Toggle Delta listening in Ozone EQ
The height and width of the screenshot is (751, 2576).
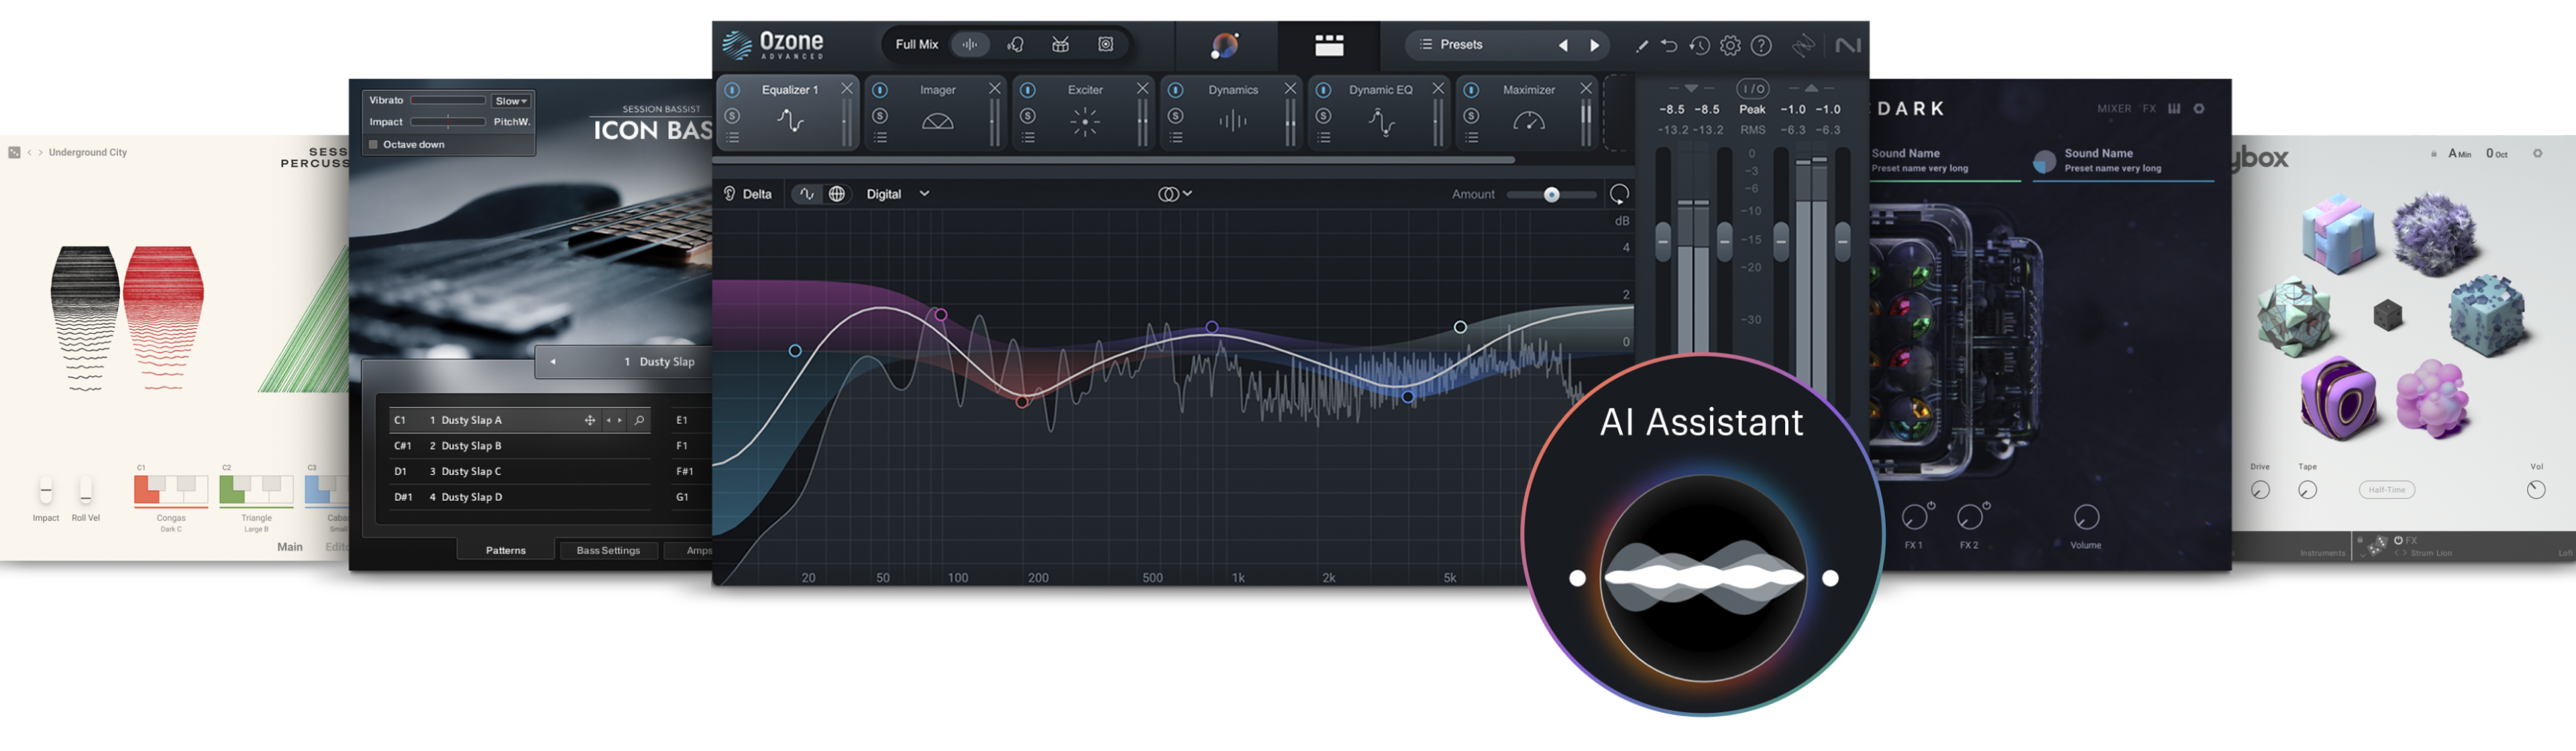click(748, 194)
